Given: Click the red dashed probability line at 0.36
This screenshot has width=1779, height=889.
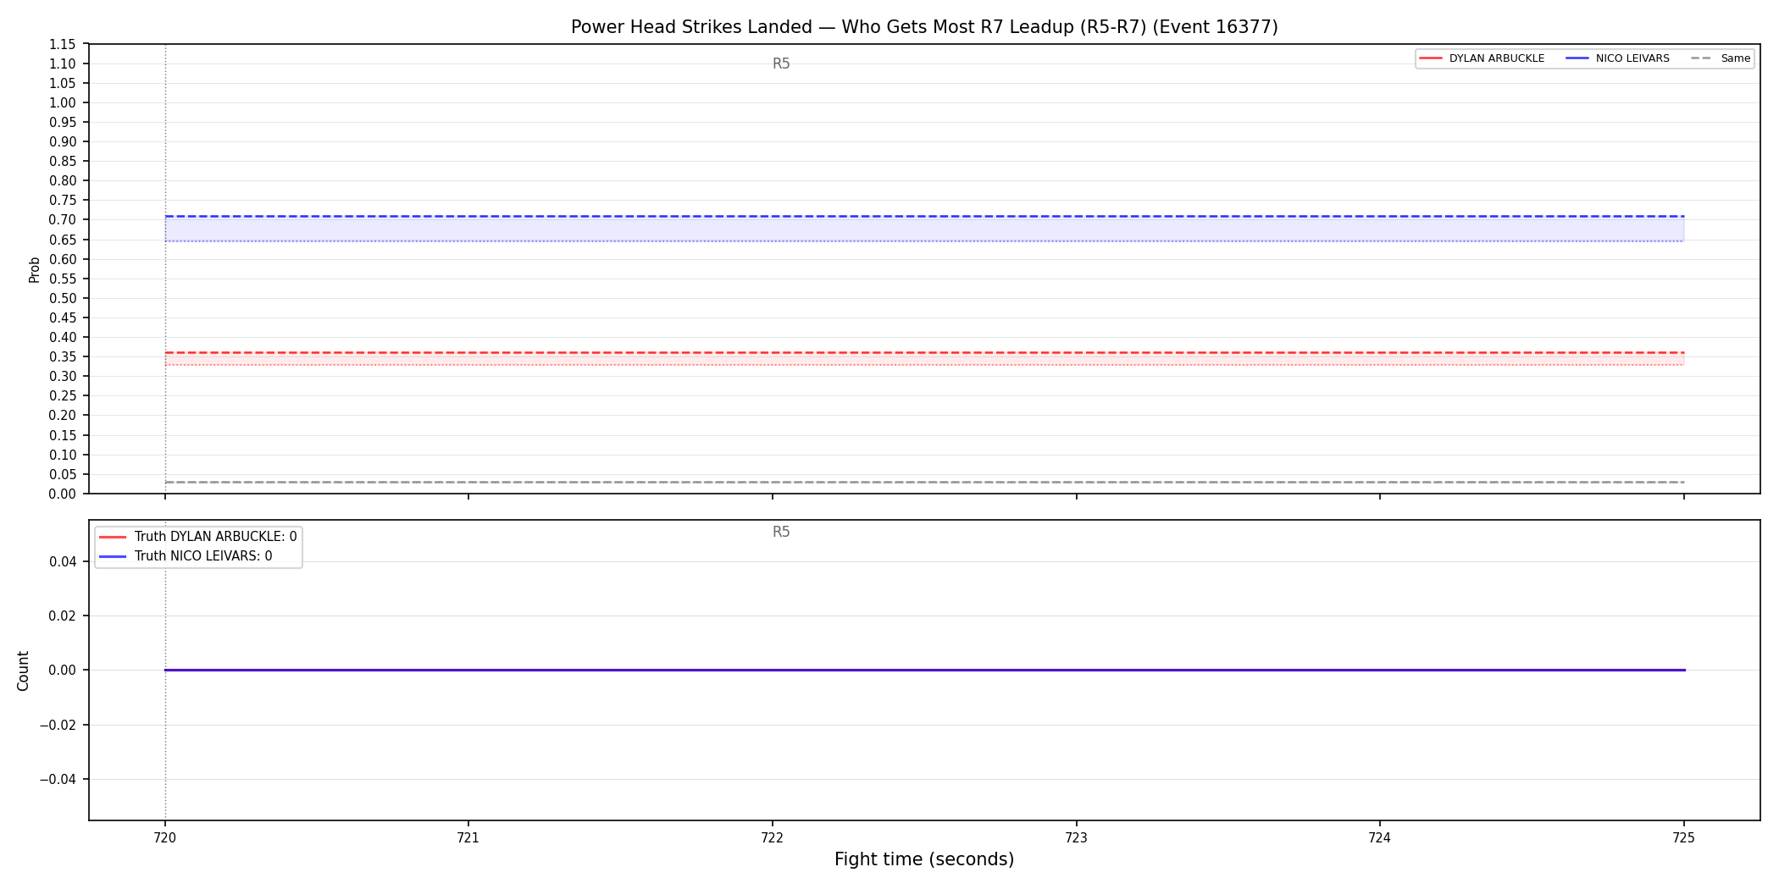Looking at the screenshot, I should 924,352.
